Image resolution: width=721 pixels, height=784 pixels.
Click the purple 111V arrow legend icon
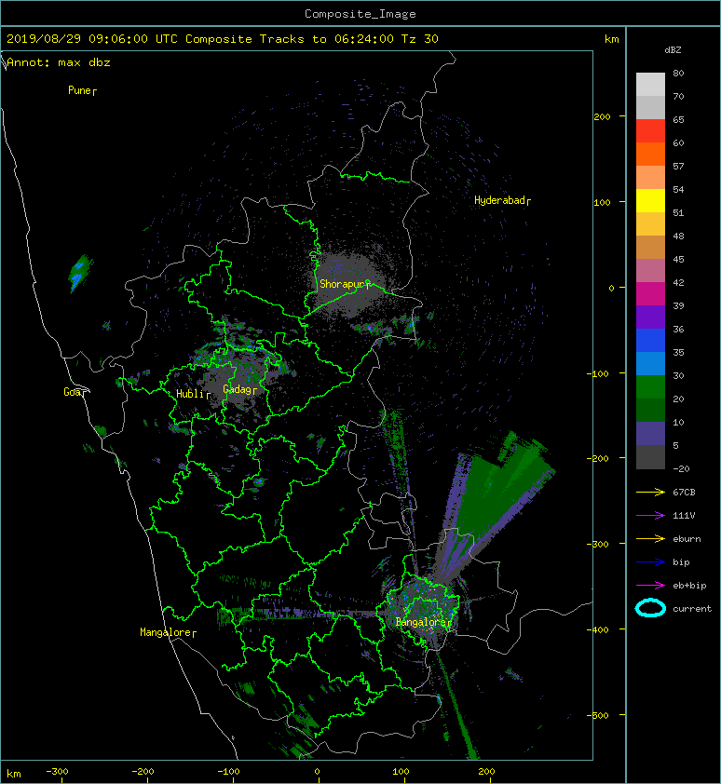click(x=650, y=515)
